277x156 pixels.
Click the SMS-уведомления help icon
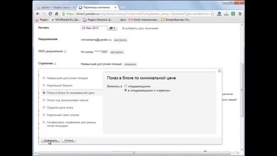pos(65,51)
